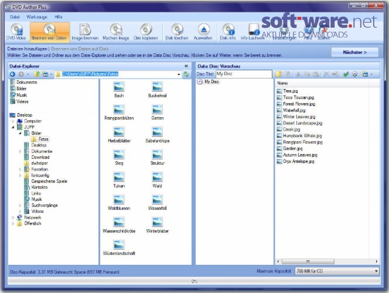Image resolution: width=389 pixels, height=293 pixels.
Task: Go forward in the Datei-Explorer
Action: pyautogui.click(x=21, y=74)
